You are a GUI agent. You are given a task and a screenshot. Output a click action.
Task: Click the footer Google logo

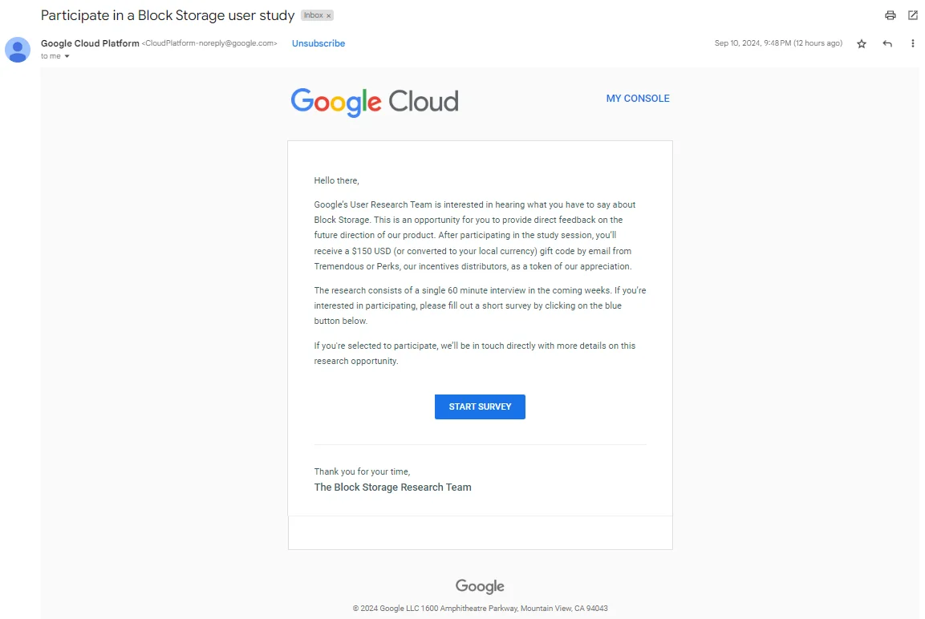point(480,586)
